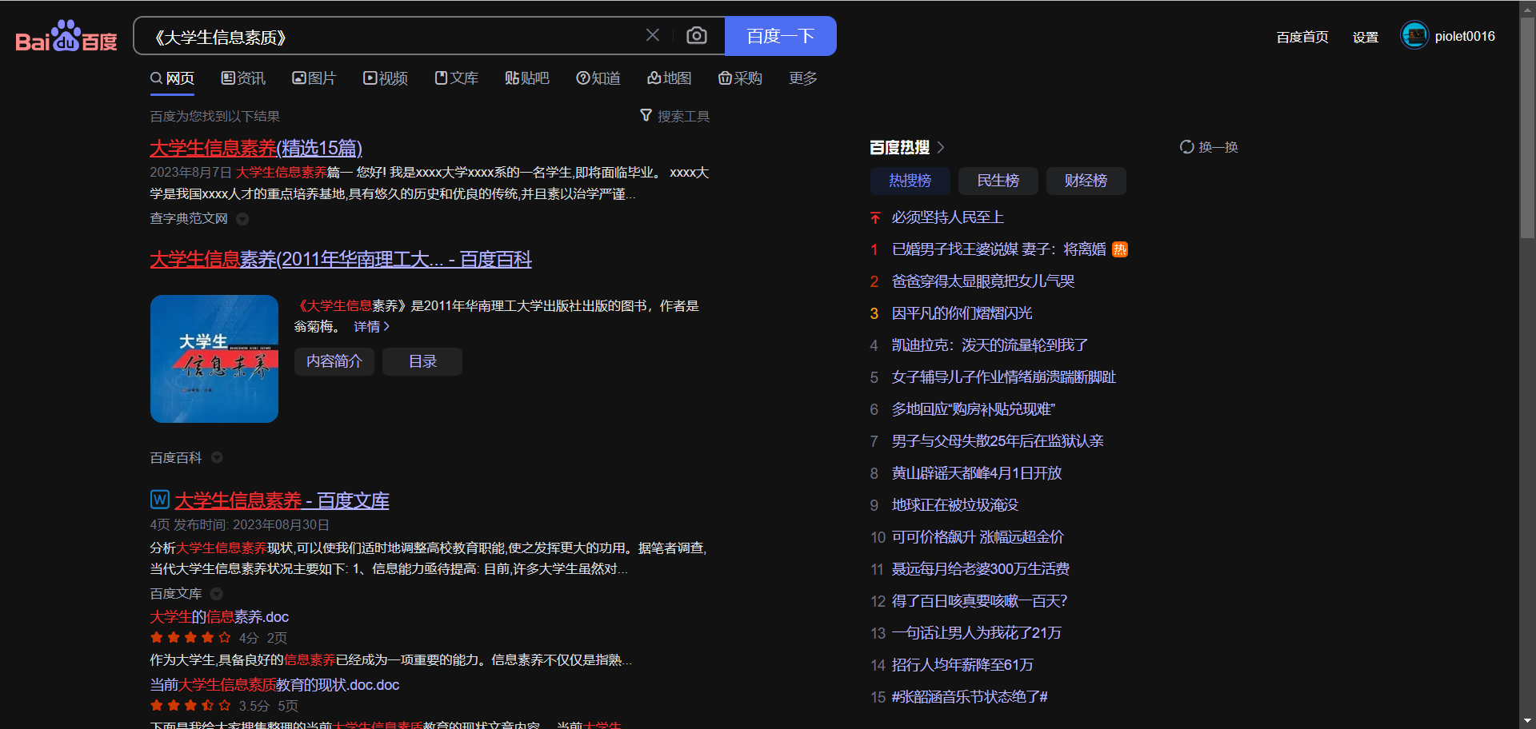Open camera image search icon
Viewport: 1536px width, 729px height.
(697, 35)
